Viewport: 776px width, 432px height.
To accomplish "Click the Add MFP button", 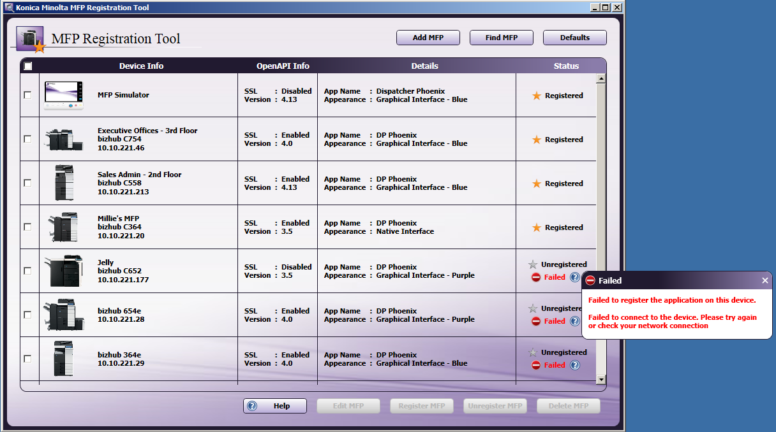I will pyautogui.click(x=428, y=38).
